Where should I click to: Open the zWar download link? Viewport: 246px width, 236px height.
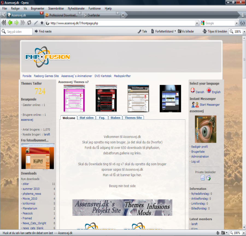tap(26, 184)
